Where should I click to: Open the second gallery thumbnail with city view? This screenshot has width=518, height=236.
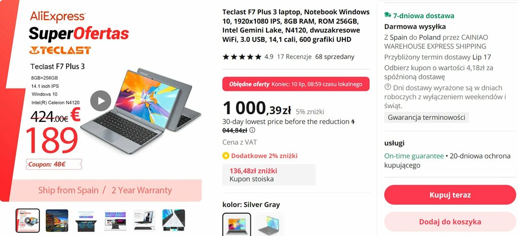click(x=57, y=220)
